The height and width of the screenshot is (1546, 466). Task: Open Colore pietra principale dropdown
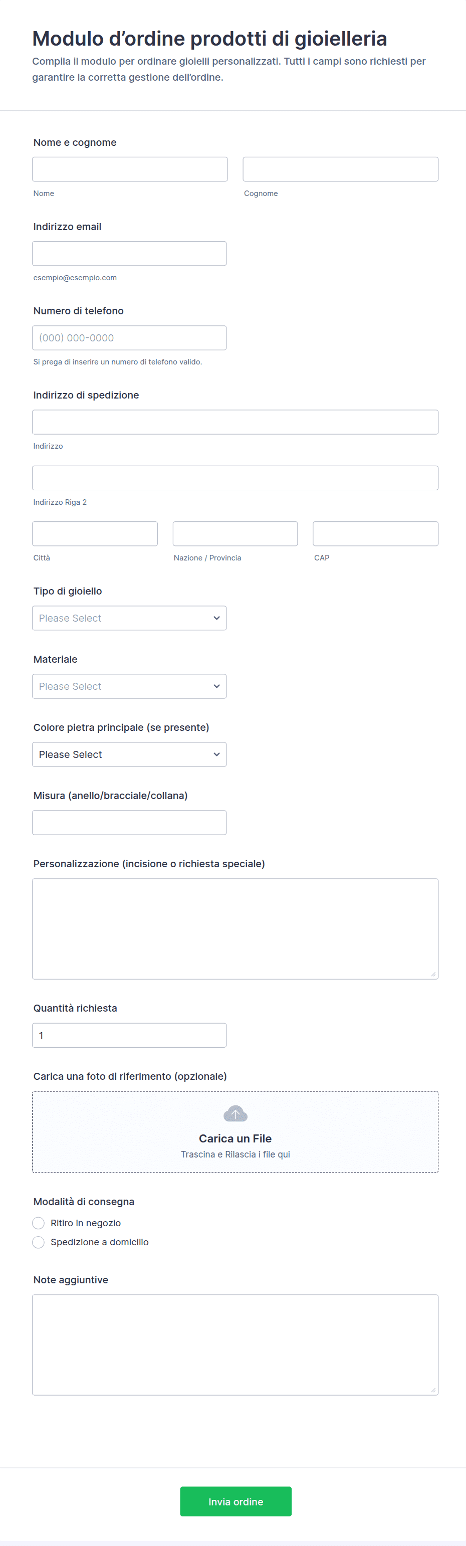129,754
